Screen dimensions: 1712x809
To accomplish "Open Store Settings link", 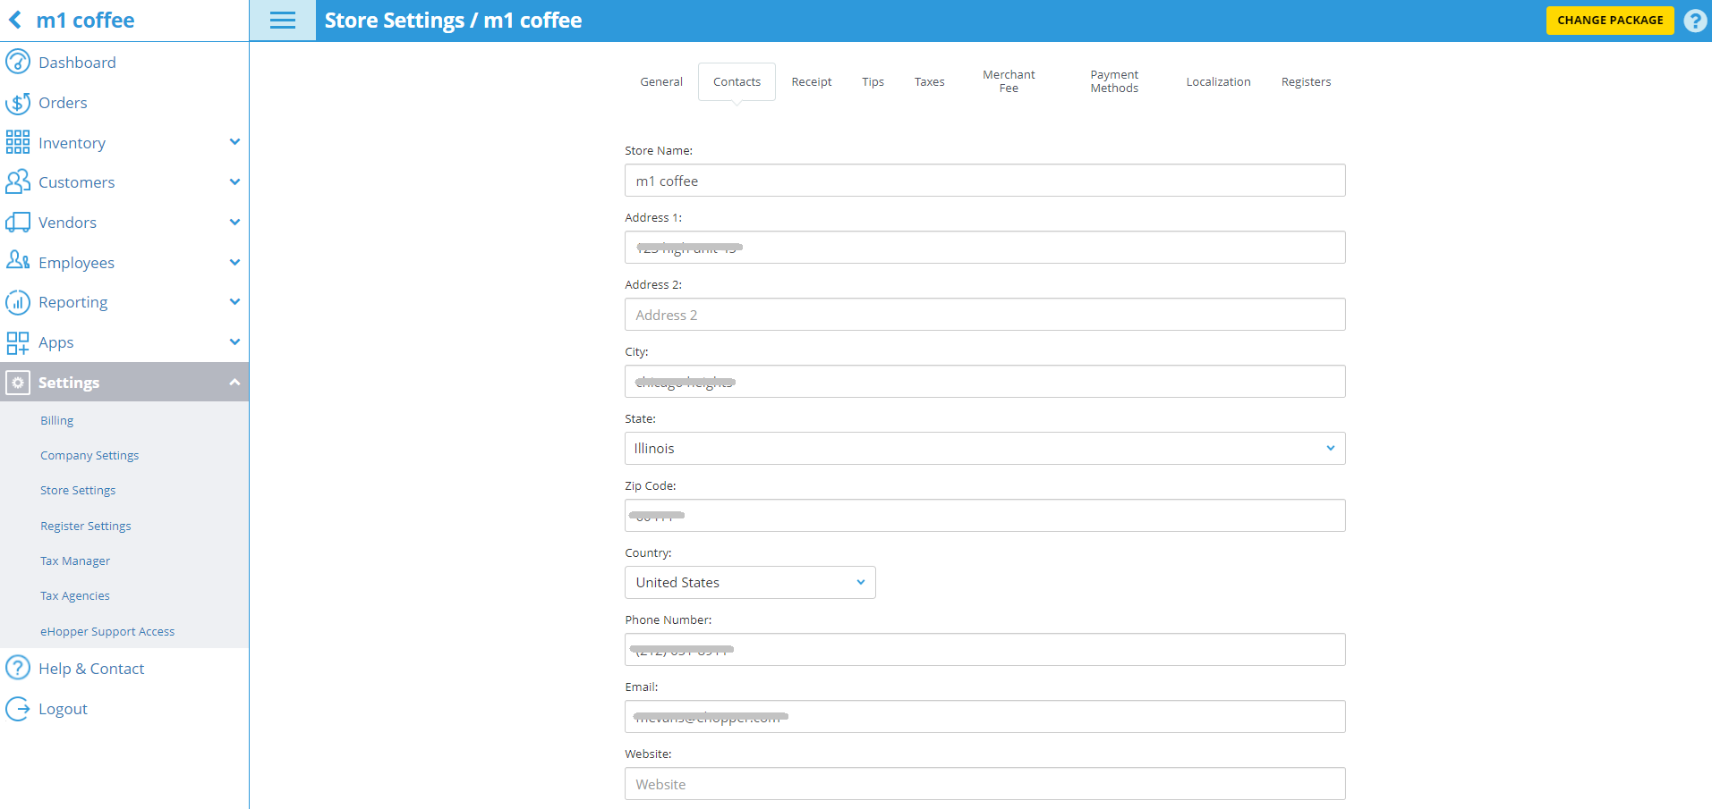I will [x=78, y=491].
